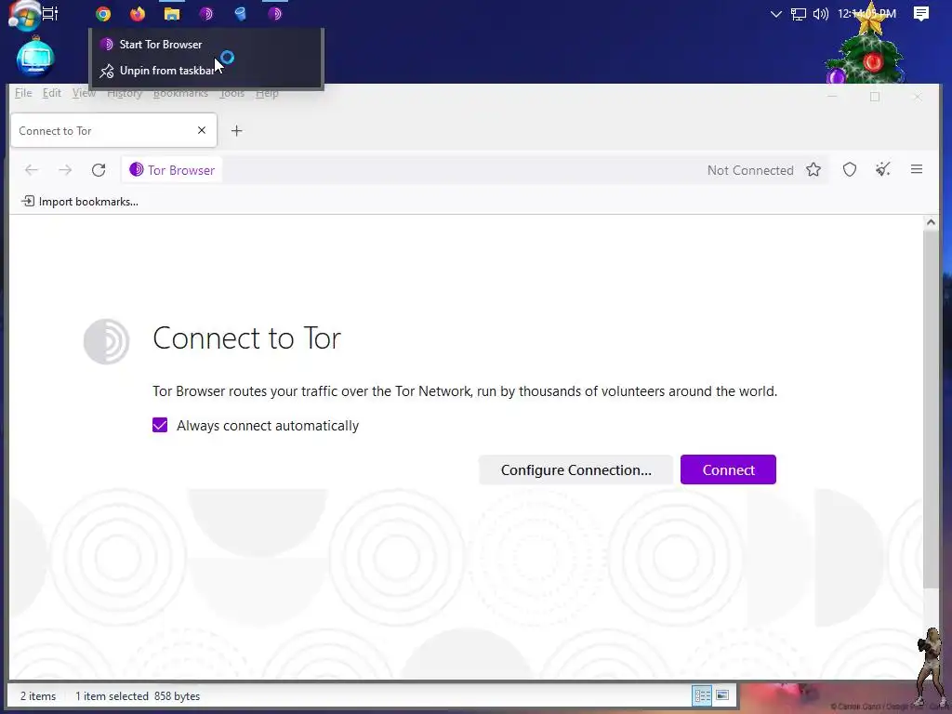The height and width of the screenshot is (714, 952).
Task: Toggle Always connect automatically checkbox
Action: tap(160, 425)
